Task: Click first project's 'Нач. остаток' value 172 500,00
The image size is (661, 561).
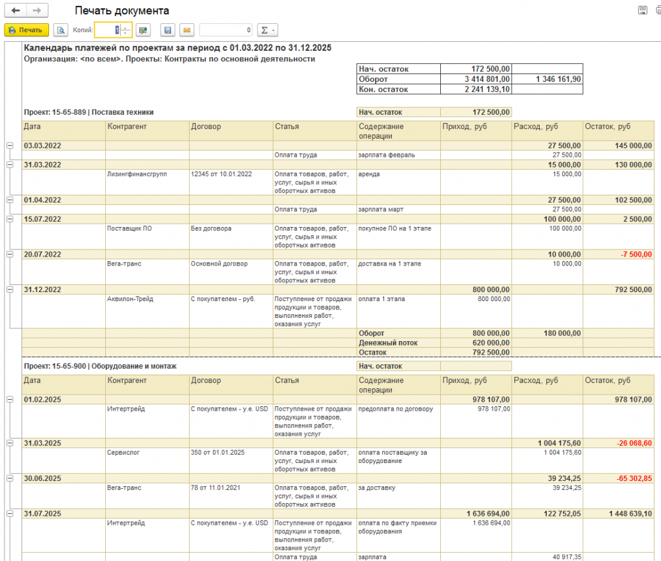Action: pyautogui.click(x=476, y=112)
